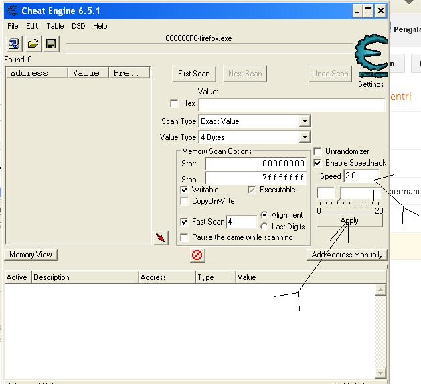Click the Active column header
This screenshot has height=384, width=421.
[x=17, y=277]
